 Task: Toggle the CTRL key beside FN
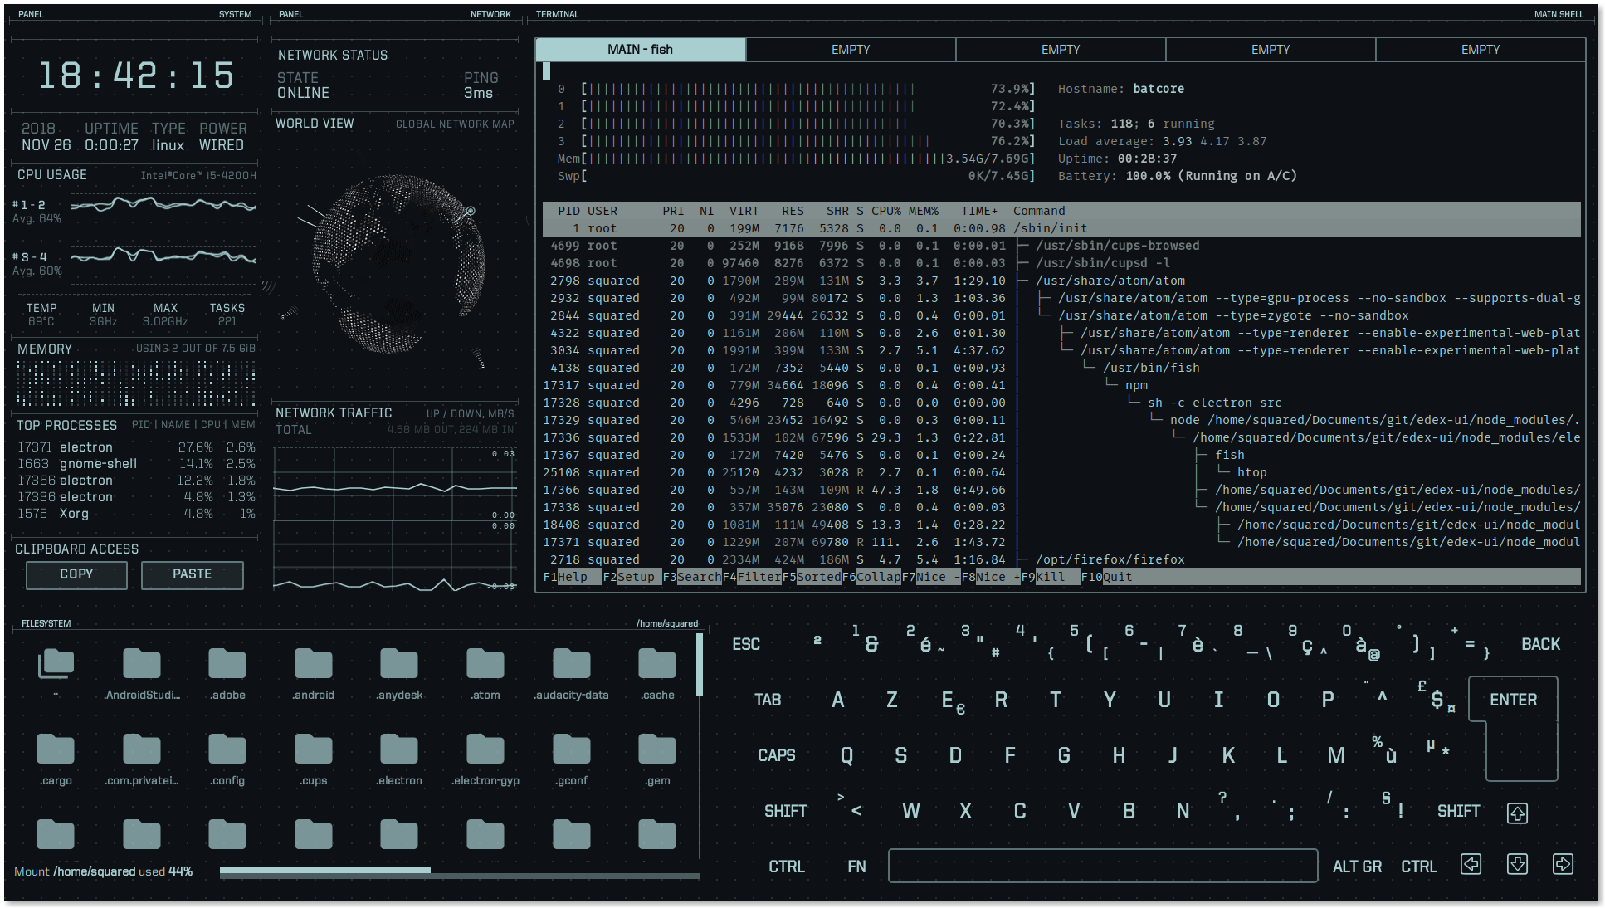[787, 867]
